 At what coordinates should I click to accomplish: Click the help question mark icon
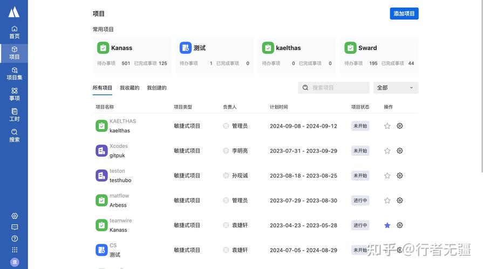[x=15, y=238]
